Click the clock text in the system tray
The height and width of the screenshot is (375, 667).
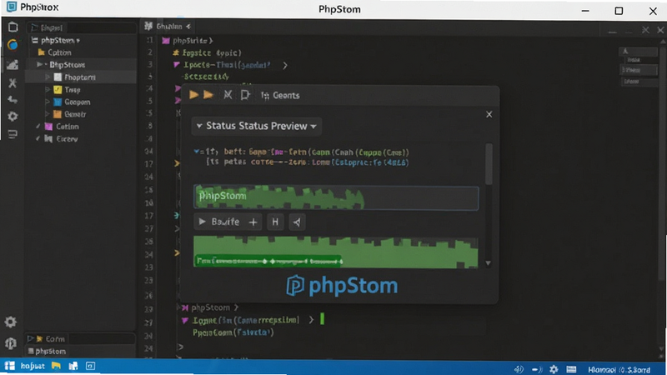[619, 370]
